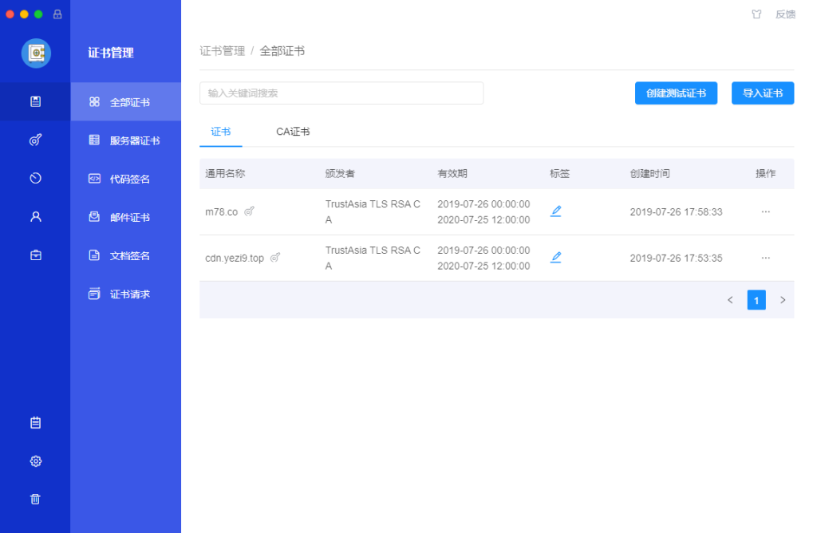Open more actions for cdn.yezi9.top row

pos(765,258)
